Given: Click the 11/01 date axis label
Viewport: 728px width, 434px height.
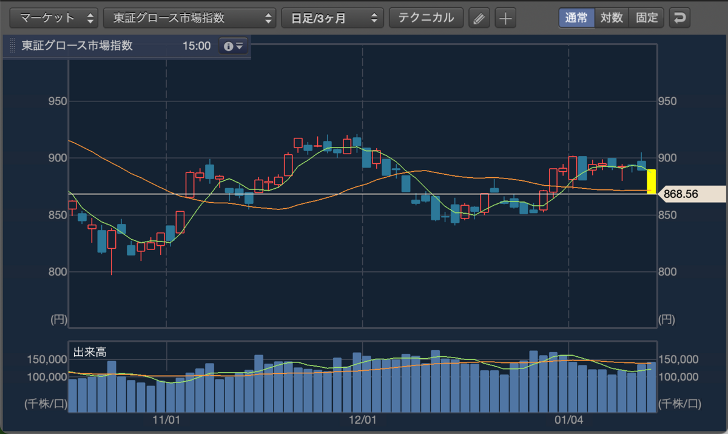Looking at the screenshot, I should coord(166,419).
